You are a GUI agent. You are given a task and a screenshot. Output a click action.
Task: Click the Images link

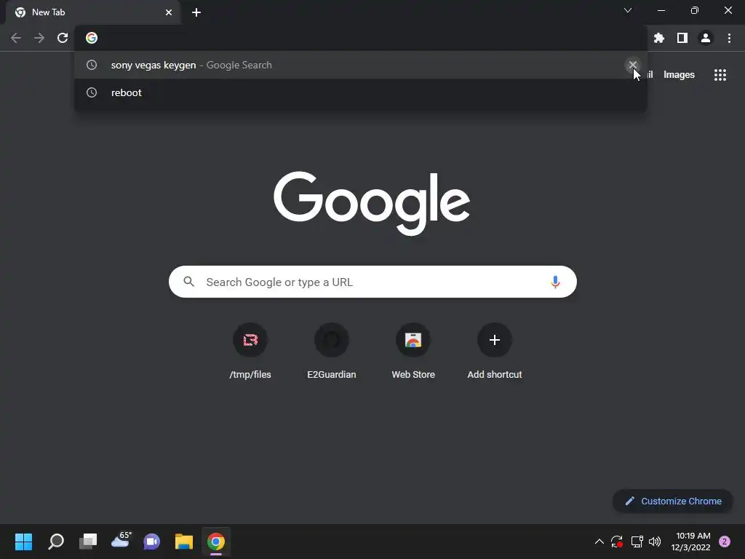679,75
